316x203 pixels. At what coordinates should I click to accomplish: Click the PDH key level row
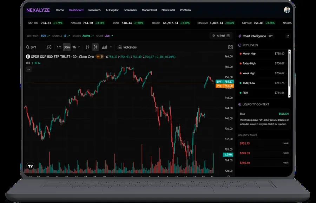pos(262,93)
